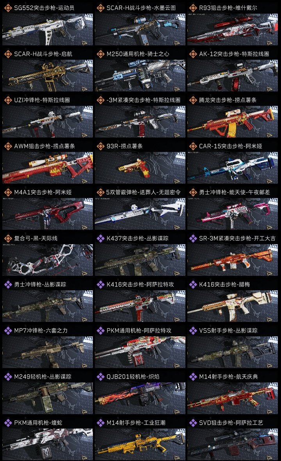Select the SCAR-H战斗步枪-水墨云图 weapon thumbnail
Screen dimensions: 281x461
[x=140, y=29]
